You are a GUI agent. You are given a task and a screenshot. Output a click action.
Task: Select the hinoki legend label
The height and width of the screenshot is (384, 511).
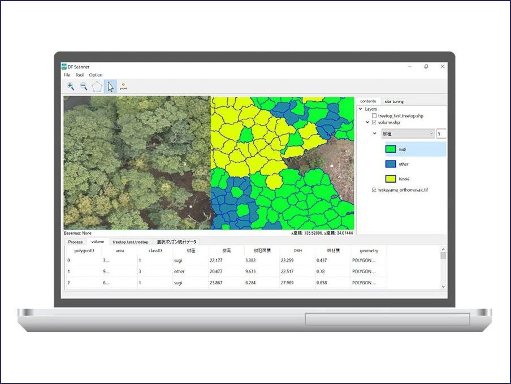pos(404,179)
